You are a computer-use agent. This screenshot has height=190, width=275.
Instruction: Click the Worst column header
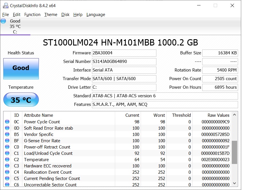154,115
